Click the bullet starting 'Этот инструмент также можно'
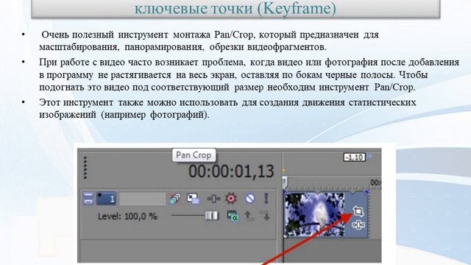This screenshot has width=471, height=265. click(227, 108)
